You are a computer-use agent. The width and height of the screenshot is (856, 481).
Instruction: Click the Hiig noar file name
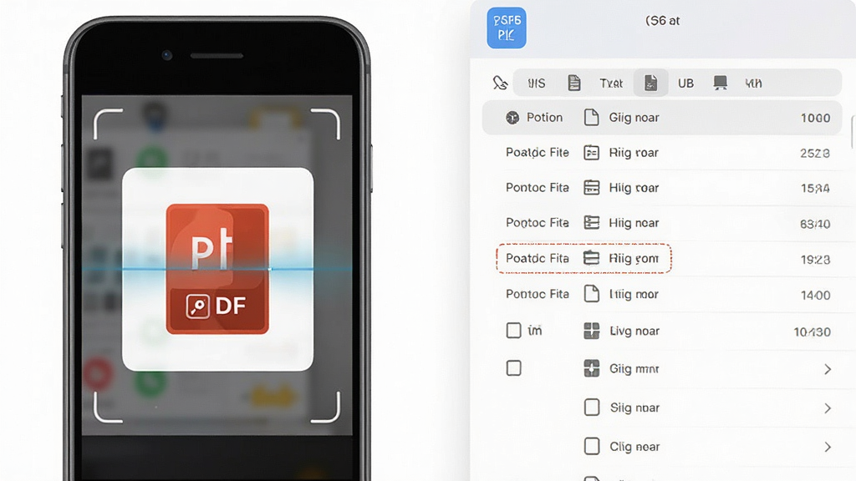(634, 223)
